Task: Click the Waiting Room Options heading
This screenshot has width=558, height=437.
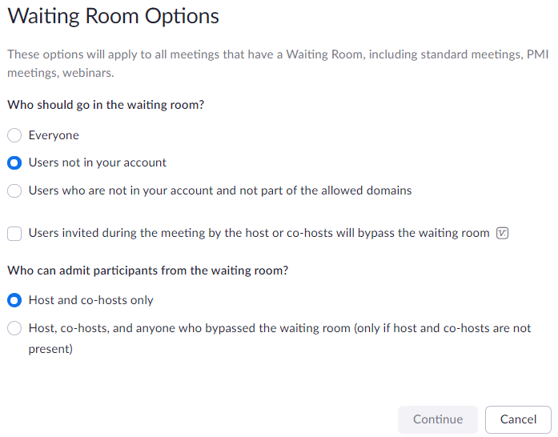Action: tap(113, 16)
